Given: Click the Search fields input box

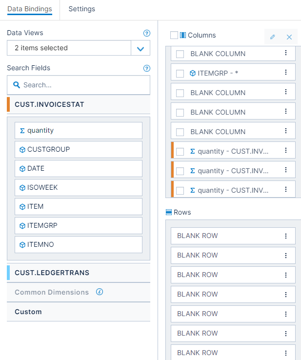Looking at the screenshot, I should [x=79, y=85].
